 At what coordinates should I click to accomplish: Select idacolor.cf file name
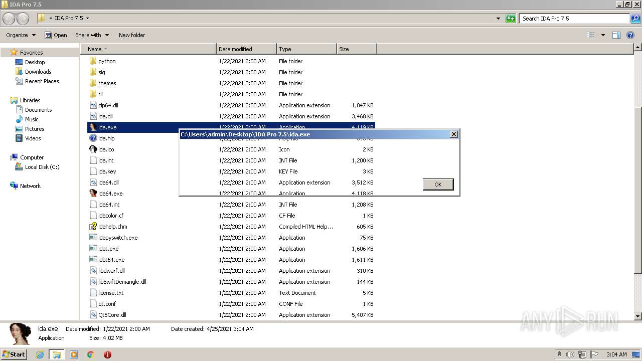pos(111,216)
